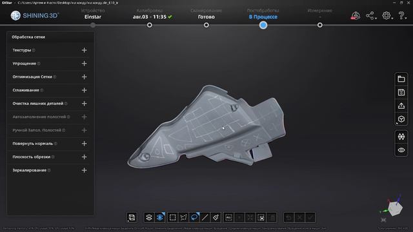Click the cancel X icon in bottom toolbar
The width and height of the screenshot is (413, 232).
[299, 218]
